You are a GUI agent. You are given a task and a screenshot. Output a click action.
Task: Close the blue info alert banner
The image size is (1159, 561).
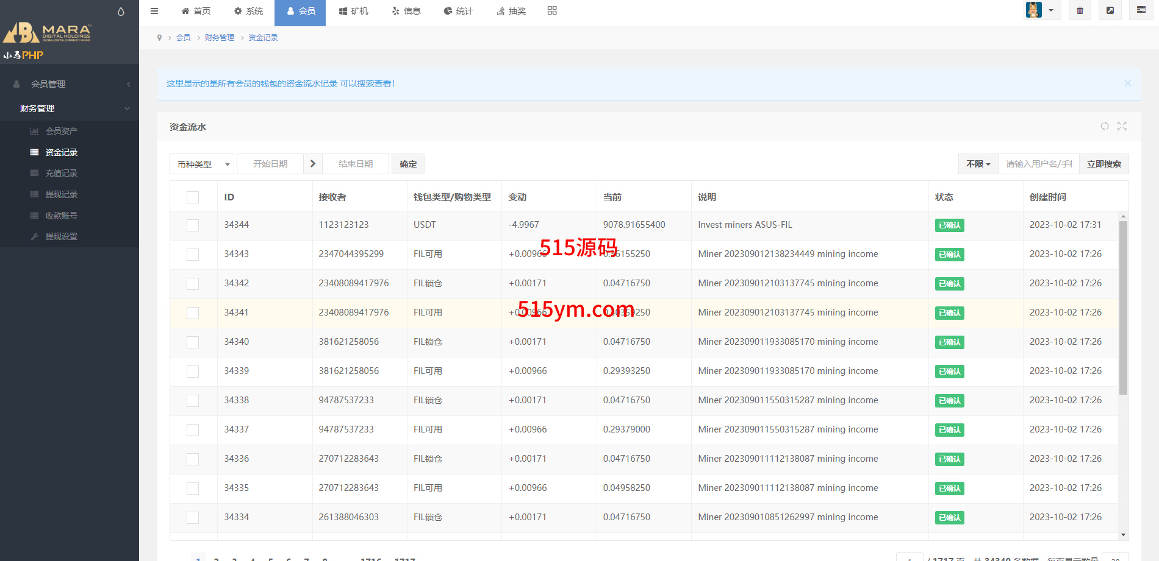point(1127,83)
